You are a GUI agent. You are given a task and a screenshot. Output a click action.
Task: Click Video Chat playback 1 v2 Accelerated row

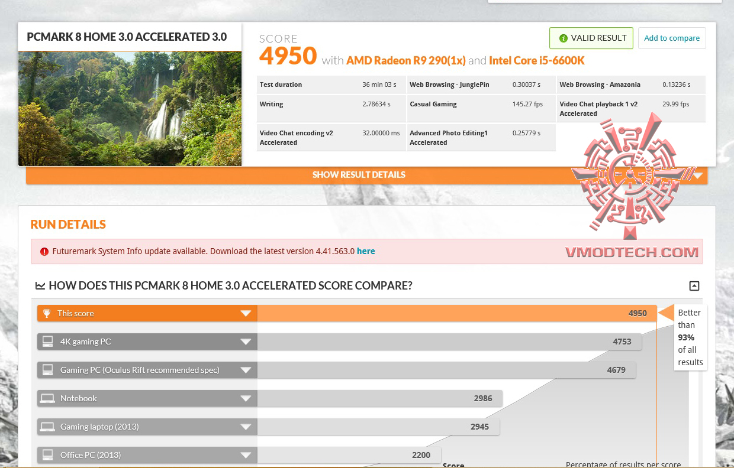tap(631, 109)
